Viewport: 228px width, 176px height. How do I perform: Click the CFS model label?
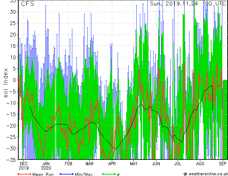(x=28, y=4)
